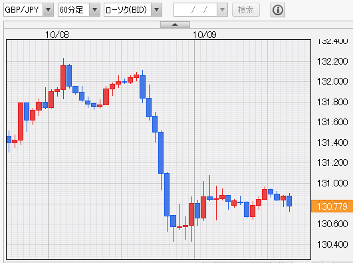Click the 131.000 price axis label
Screen dimensions: 353x263
pos(332,183)
